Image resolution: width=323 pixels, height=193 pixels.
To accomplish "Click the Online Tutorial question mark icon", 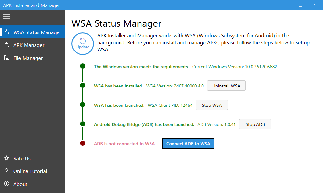I will coord(7,171).
